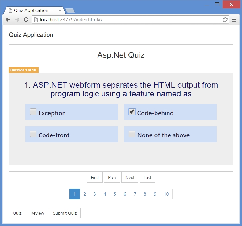This screenshot has height=226, width=242.
Task: Check the Exception answer checkbox
Action: (33, 111)
